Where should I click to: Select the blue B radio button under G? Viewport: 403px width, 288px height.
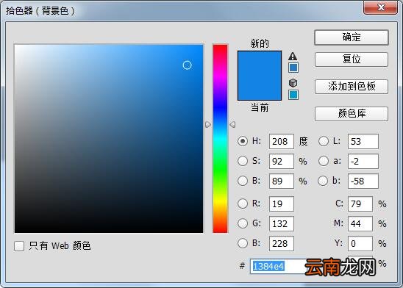tap(243, 243)
